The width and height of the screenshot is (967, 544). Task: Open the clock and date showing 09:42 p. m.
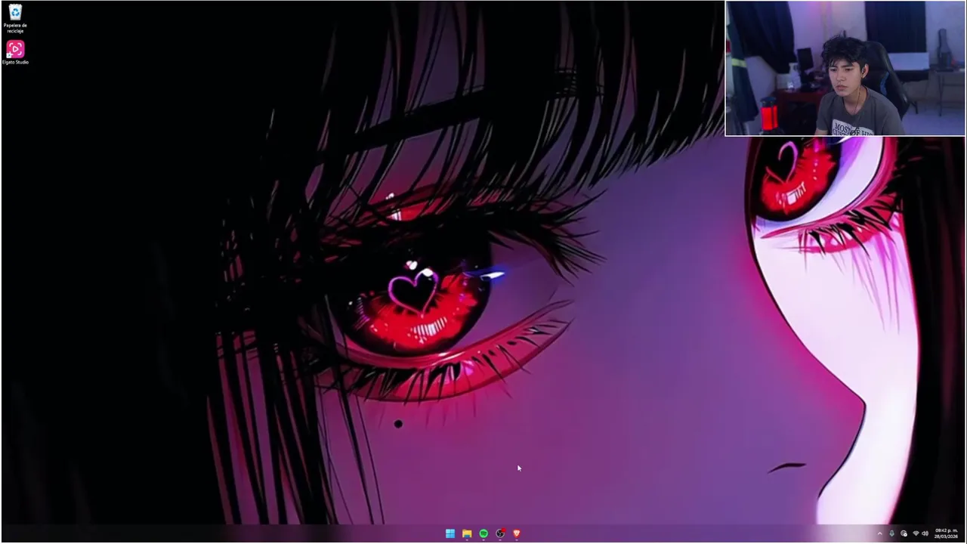click(x=946, y=533)
